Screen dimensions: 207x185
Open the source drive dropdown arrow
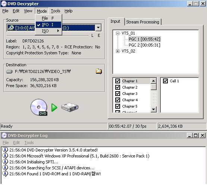coord(98,28)
